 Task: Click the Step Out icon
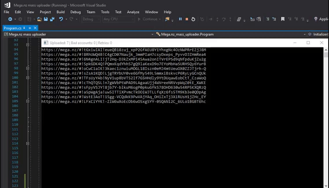coord(230,19)
